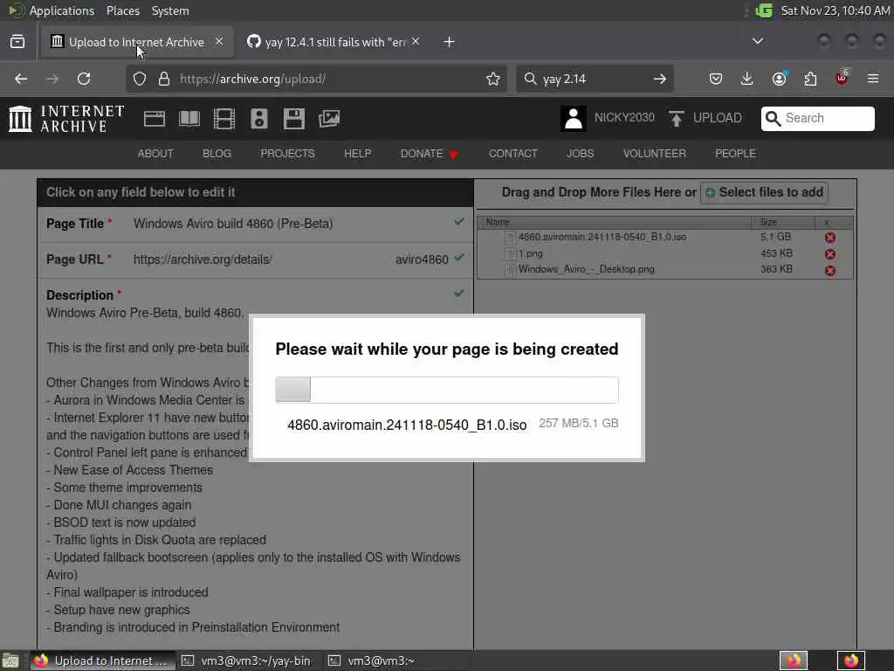The image size is (894, 671).
Task: Open the Firefox View icon
Action: 17,42
